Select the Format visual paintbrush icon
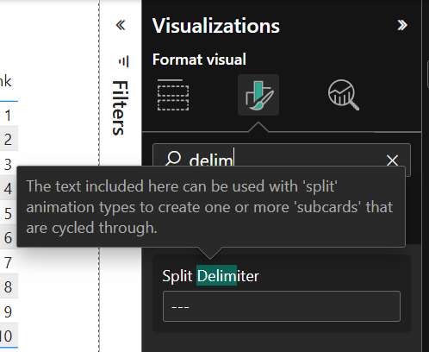 258,95
